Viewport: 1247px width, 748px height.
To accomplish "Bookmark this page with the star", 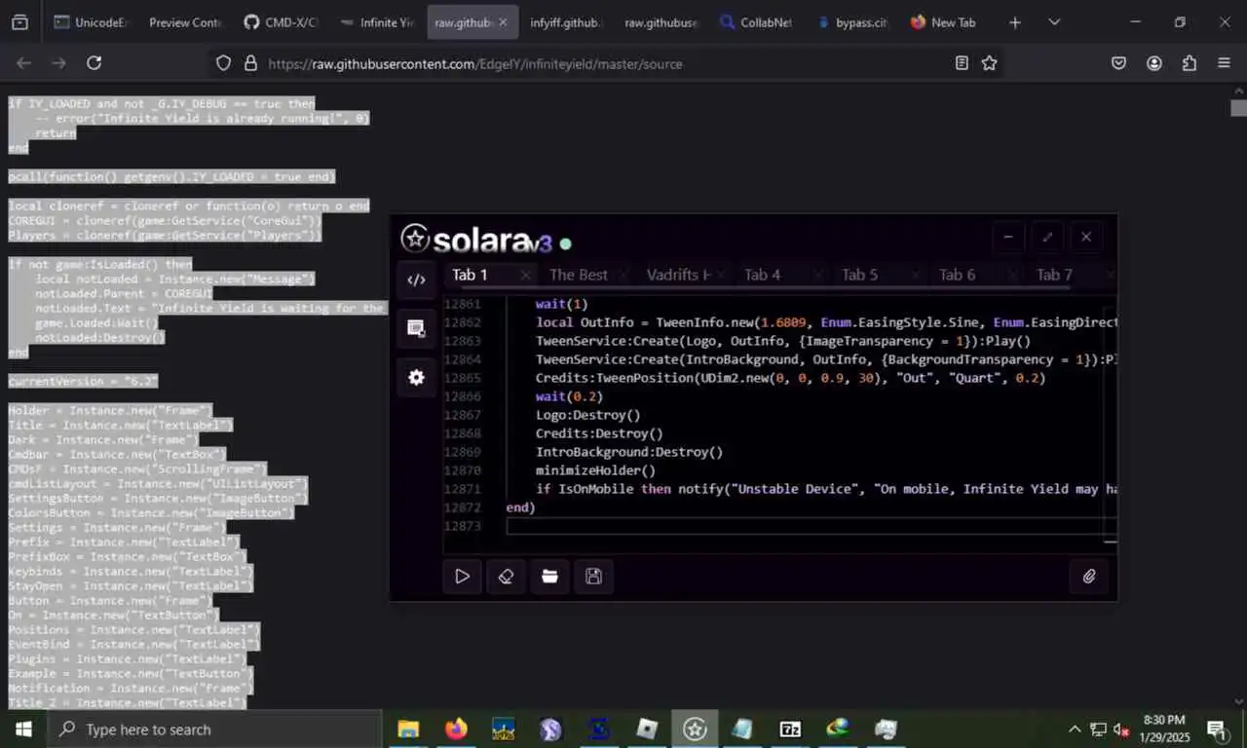I will (x=989, y=63).
